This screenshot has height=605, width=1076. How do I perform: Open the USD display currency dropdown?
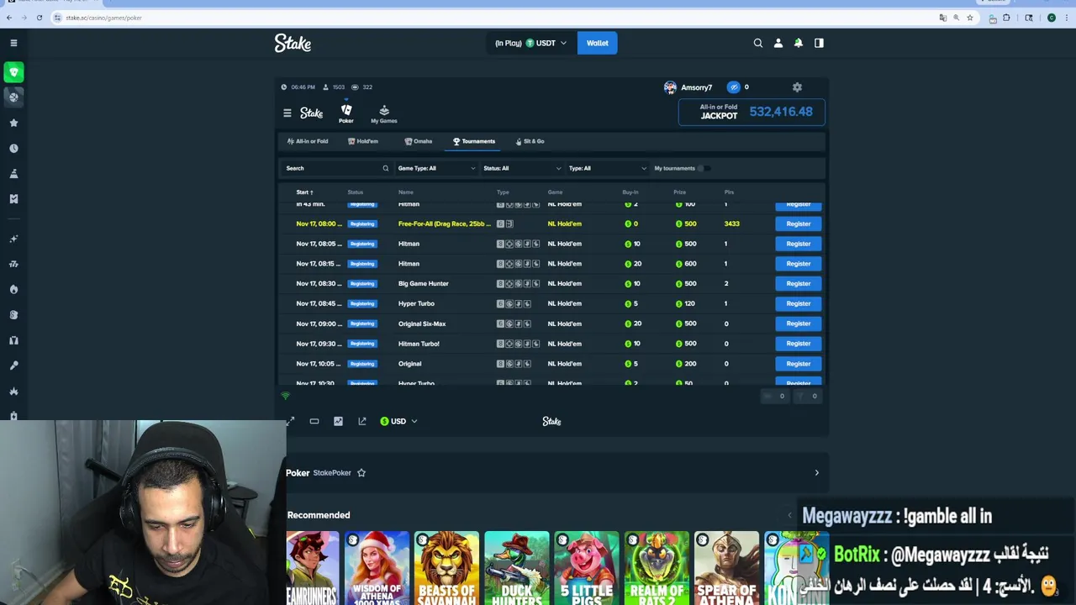point(398,421)
